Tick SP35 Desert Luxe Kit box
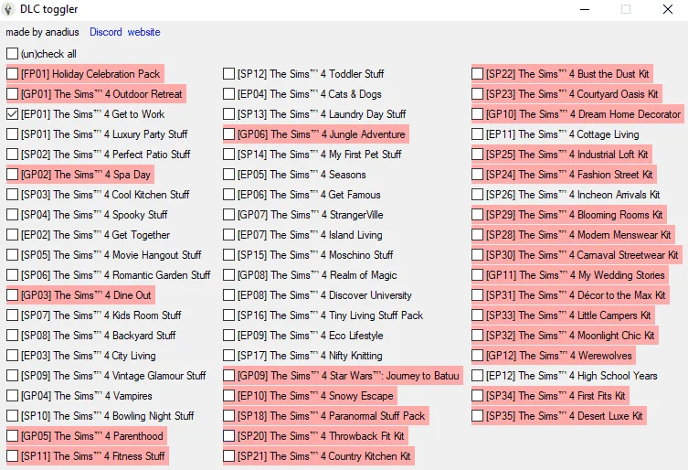The width and height of the screenshot is (688, 470). pos(477,416)
